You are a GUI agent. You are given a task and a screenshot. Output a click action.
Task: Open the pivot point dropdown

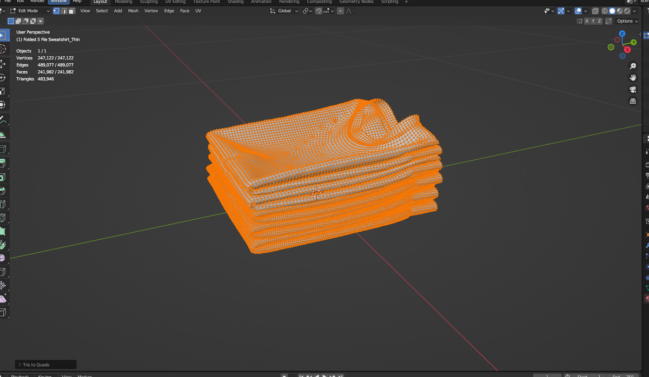pos(307,11)
